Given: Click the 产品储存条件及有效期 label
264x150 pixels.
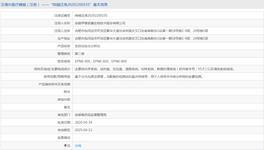Looking at the screenshot, I should (54, 84).
